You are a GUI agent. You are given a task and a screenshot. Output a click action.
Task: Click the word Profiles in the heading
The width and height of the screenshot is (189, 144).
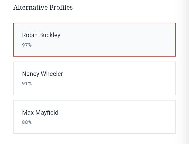pyautogui.click(x=61, y=7)
